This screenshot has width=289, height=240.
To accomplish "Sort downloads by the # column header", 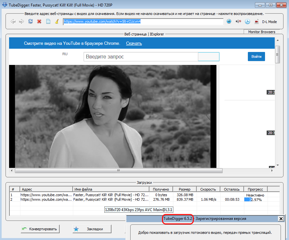I will click(15, 189).
